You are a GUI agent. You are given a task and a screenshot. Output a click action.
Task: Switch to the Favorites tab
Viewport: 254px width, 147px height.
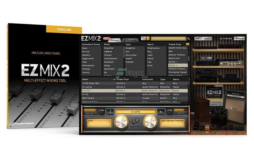pyautogui.click(x=130, y=40)
